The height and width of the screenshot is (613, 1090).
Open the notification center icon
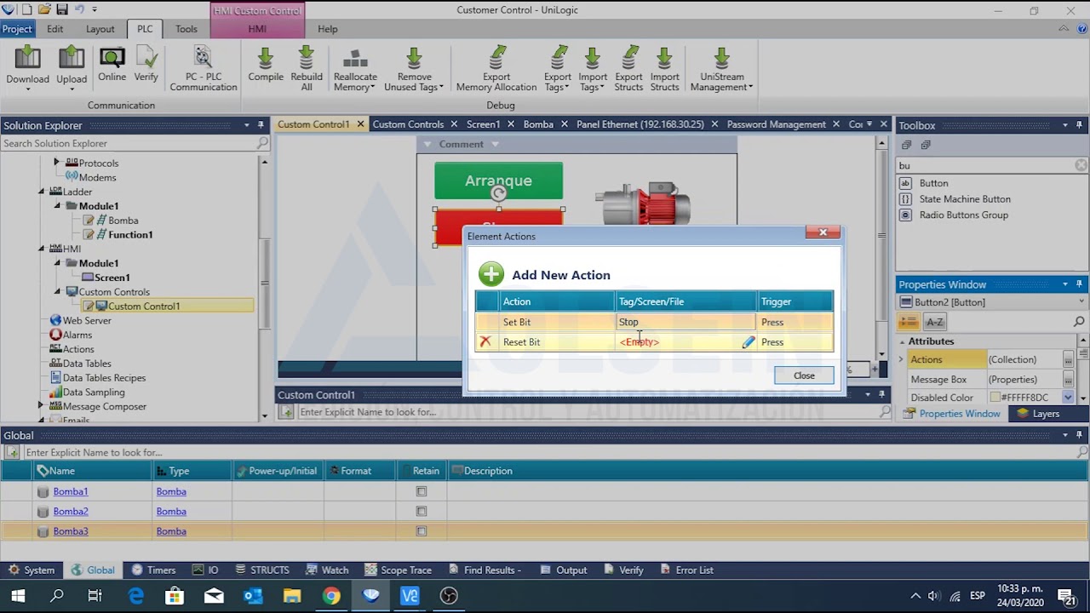coord(1065,596)
